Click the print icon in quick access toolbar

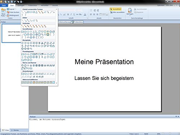21,2
